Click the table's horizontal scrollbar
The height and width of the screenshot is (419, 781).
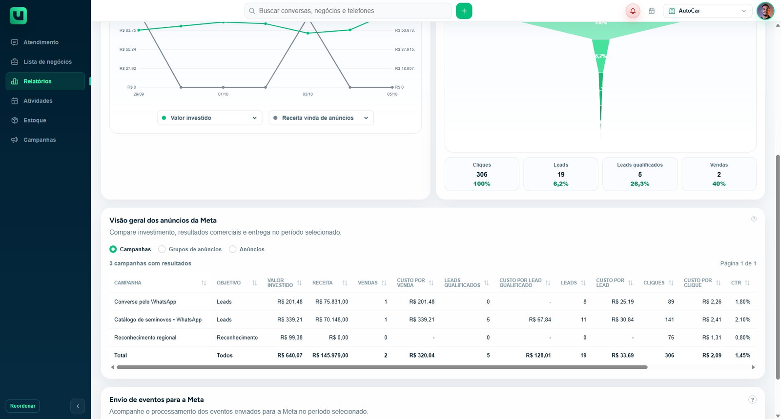382,367
